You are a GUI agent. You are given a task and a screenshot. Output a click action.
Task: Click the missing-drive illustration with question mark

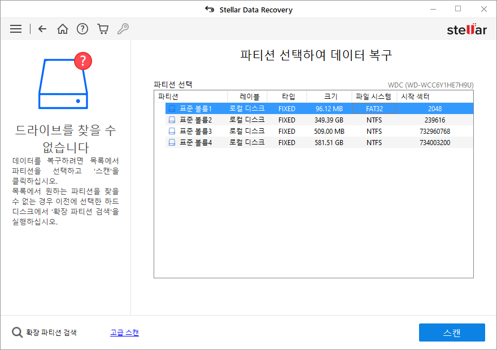(x=65, y=81)
